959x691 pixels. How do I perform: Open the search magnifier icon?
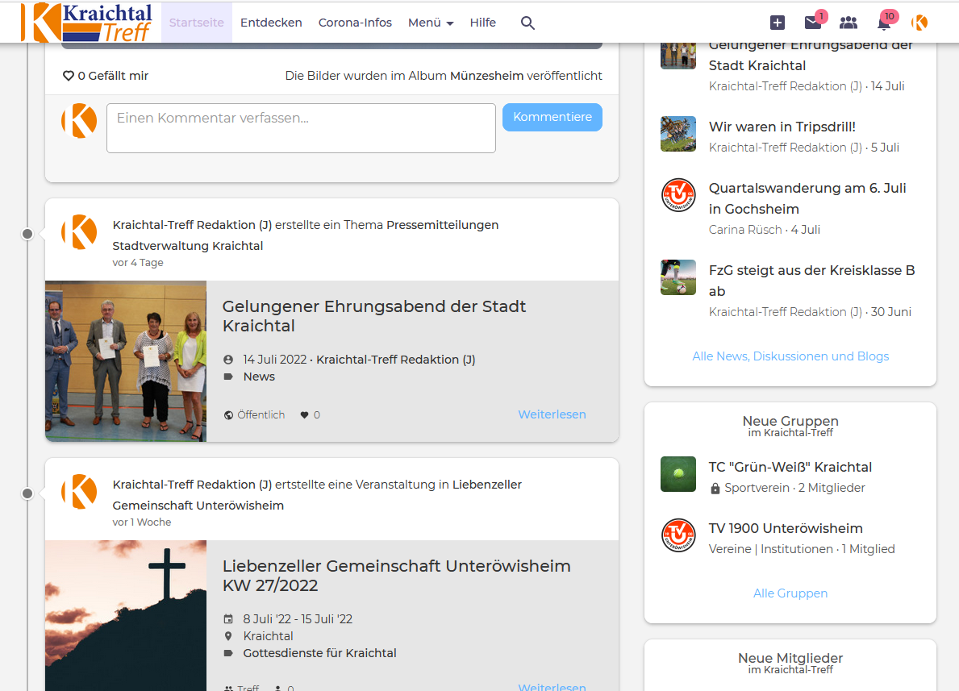pos(527,23)
